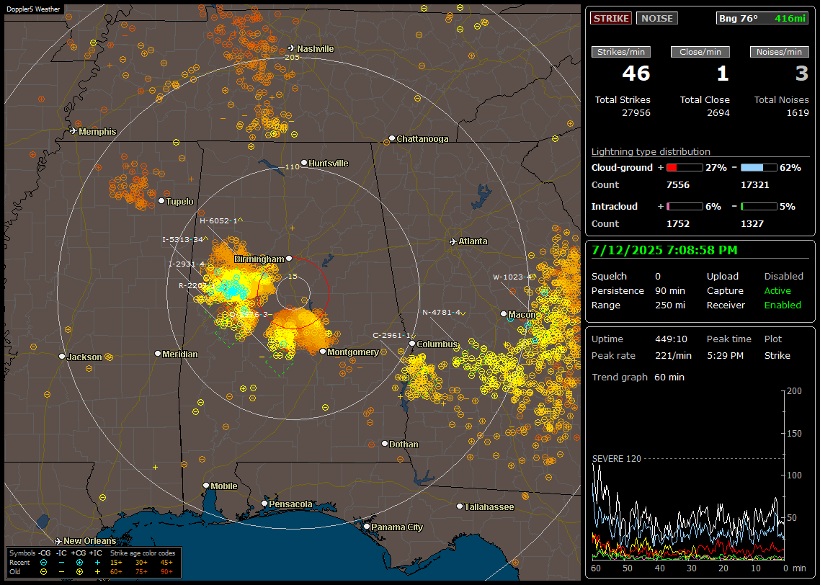This screenshot has height=585, width=820.
Task: Click the symbols and strike age legend box
Action: [94, 562]
